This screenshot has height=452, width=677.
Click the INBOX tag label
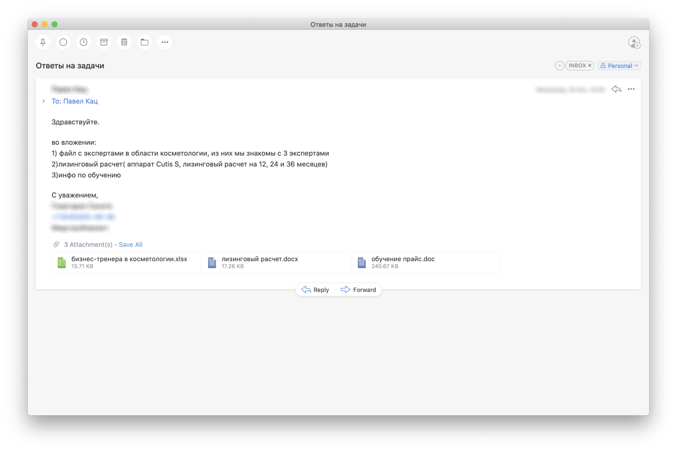coord(577,66)
